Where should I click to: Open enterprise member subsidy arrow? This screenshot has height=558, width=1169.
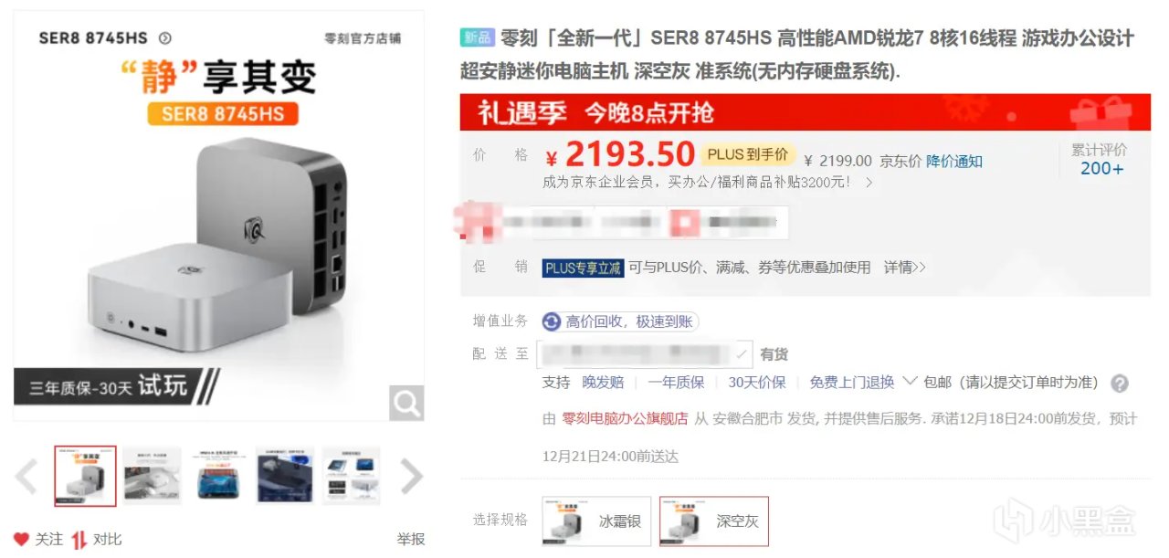[x=869, y=183]
